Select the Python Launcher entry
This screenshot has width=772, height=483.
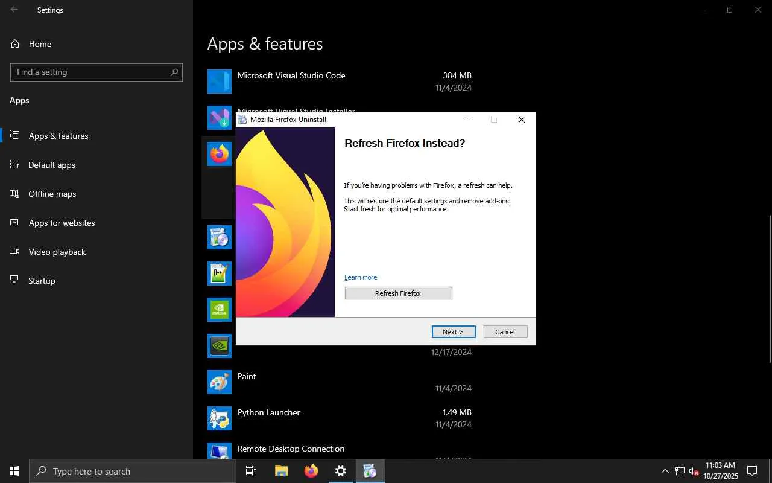pos(340,418)
